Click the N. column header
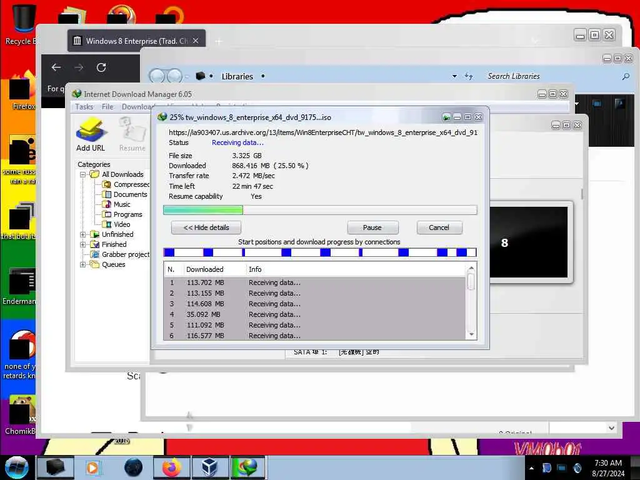The width and height of the screenshot is (640, 480). click(174, 269)
